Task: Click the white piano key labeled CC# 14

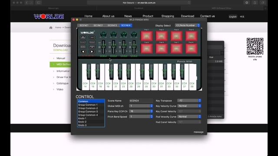Action: (85, 85)
